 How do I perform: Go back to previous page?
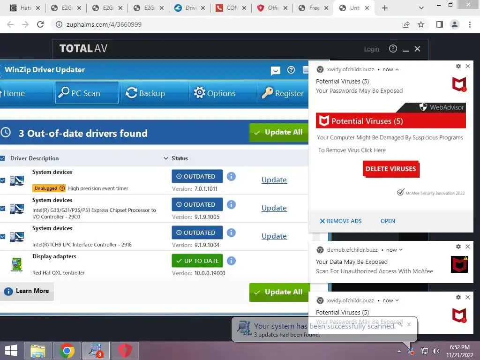coord(10,24)
